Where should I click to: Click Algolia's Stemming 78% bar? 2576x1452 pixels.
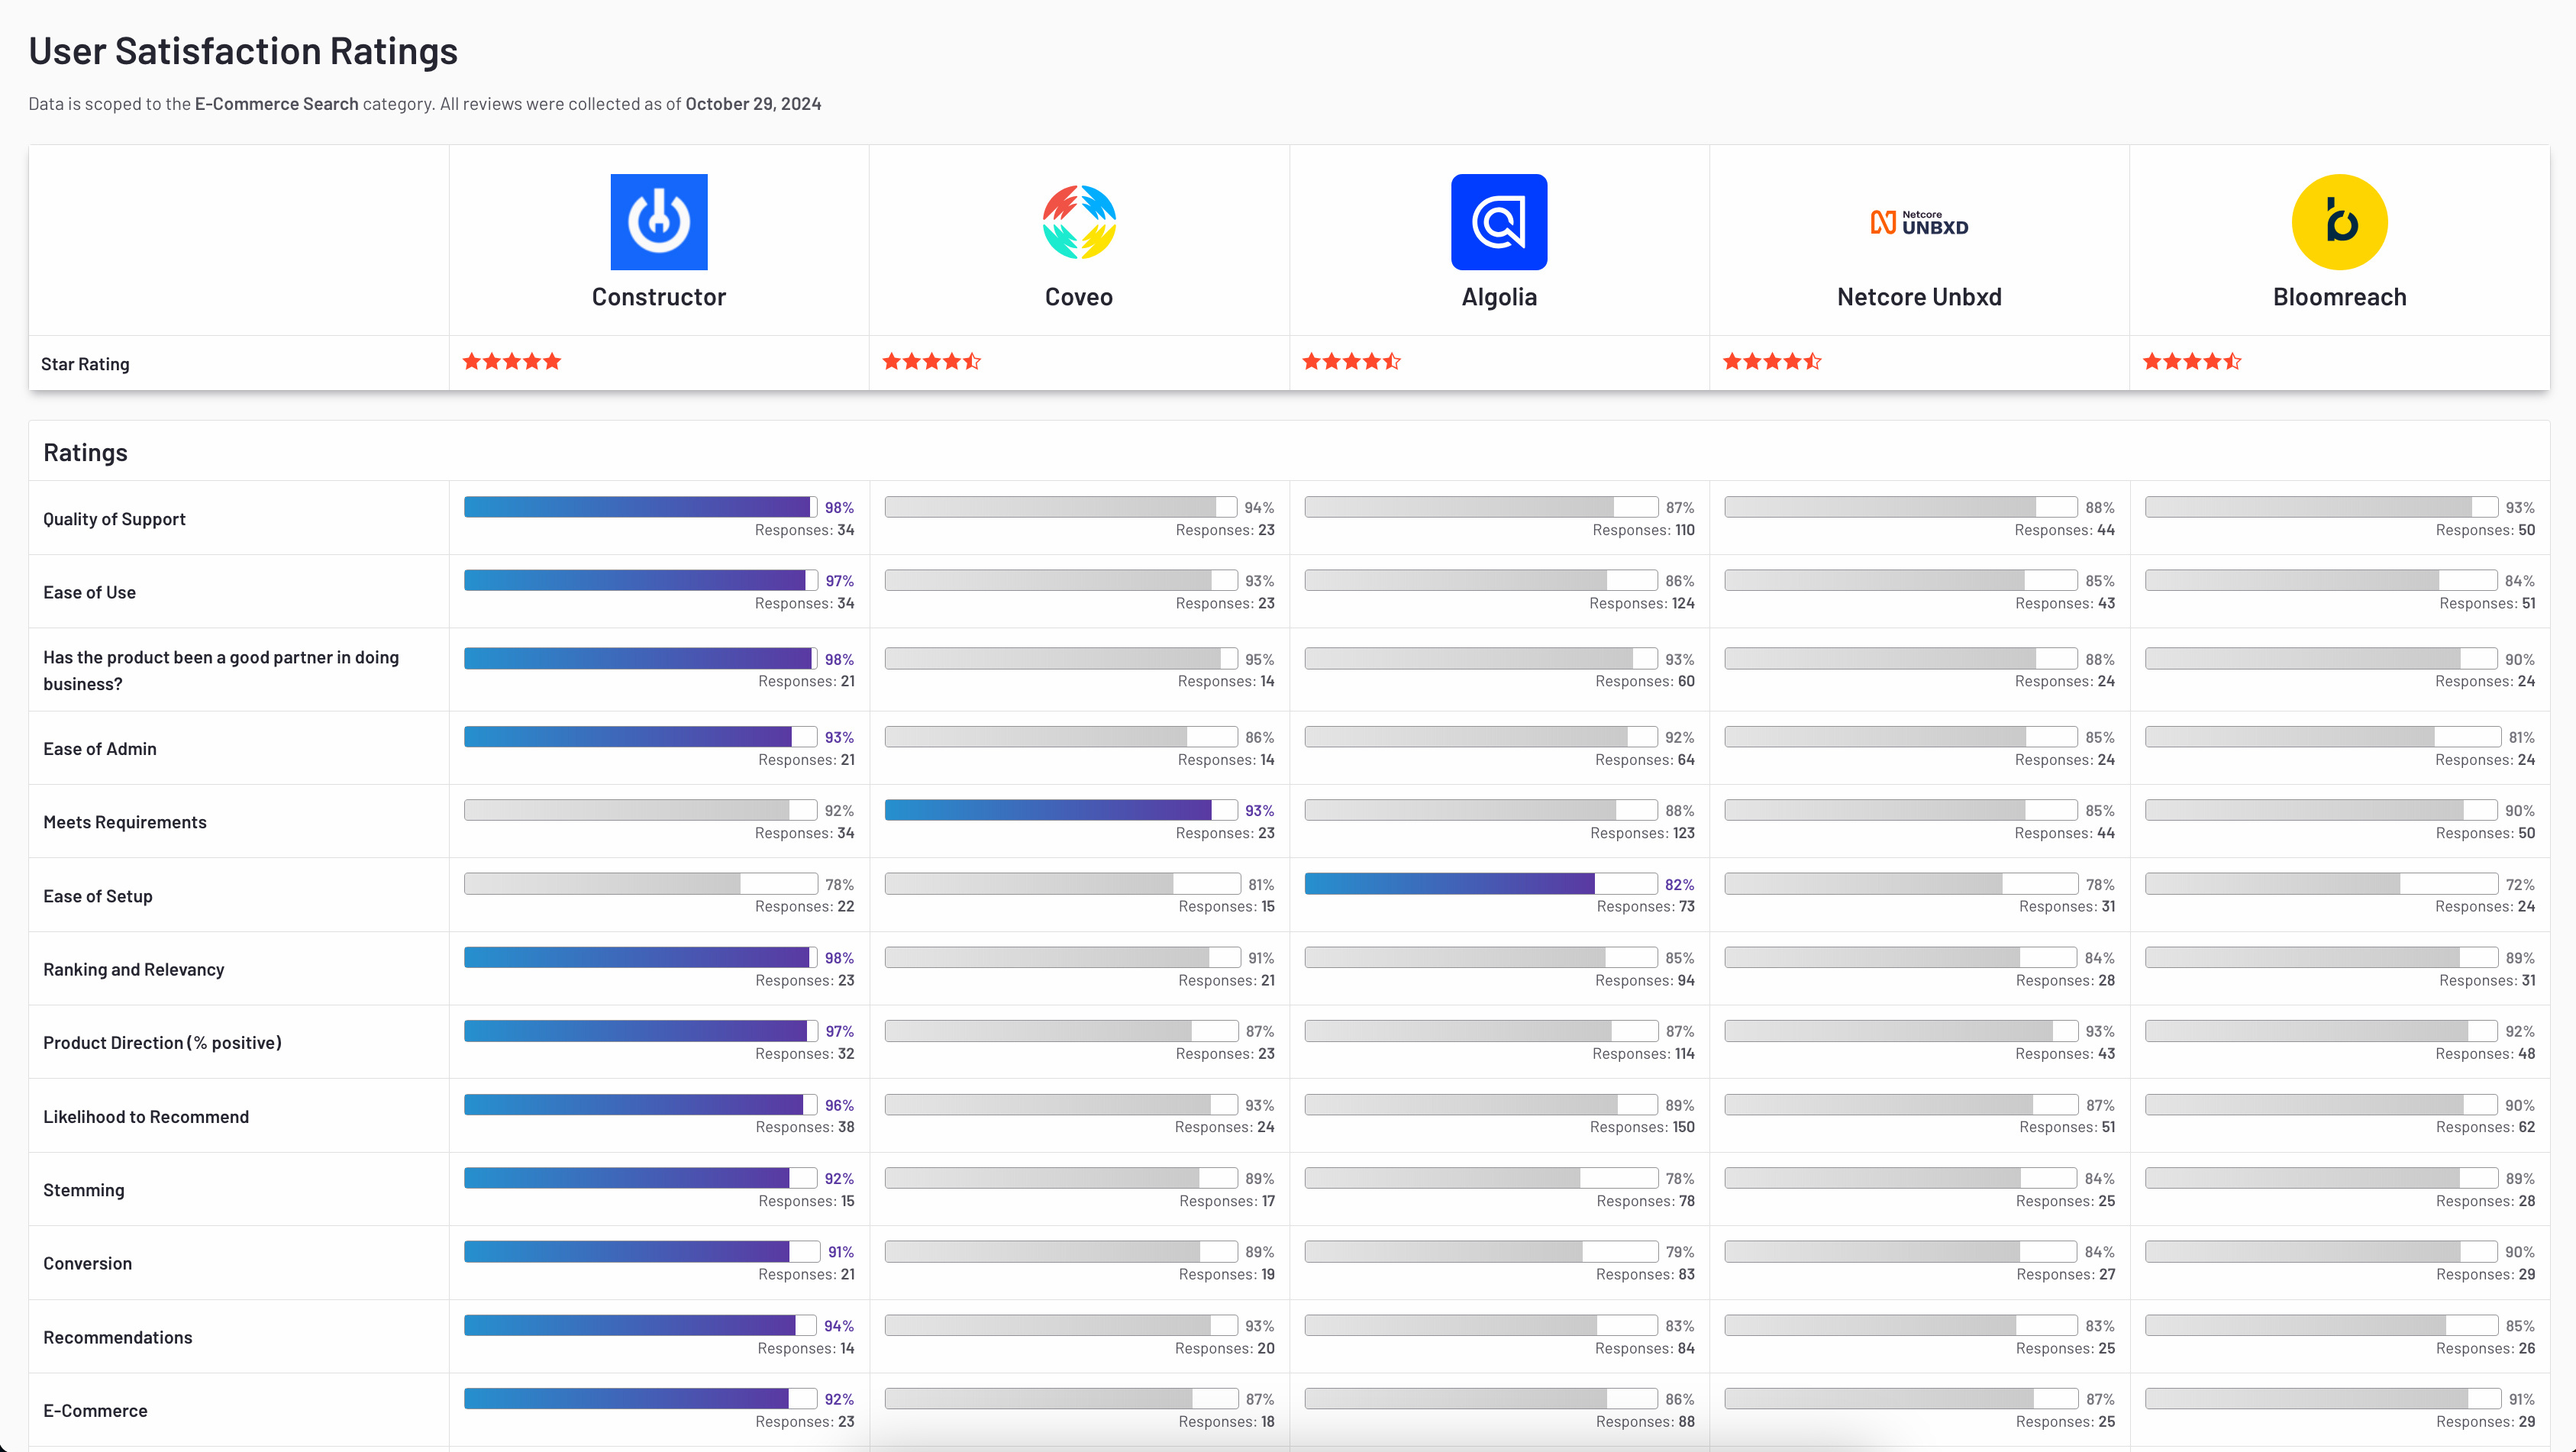point(1481,1178)
